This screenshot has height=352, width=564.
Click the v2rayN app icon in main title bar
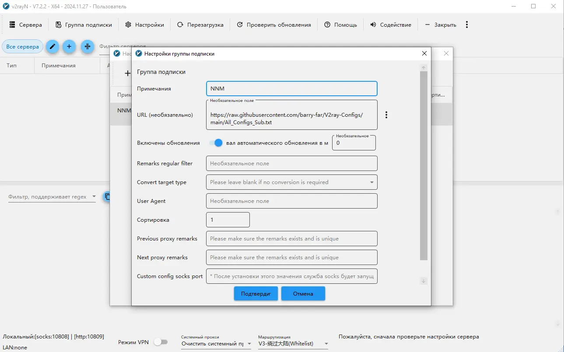6,7
